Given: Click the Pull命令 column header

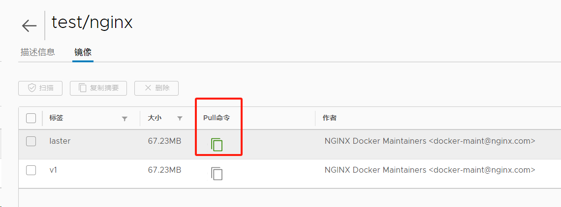Looking at the screenshot, I should [x=217, y=118].
